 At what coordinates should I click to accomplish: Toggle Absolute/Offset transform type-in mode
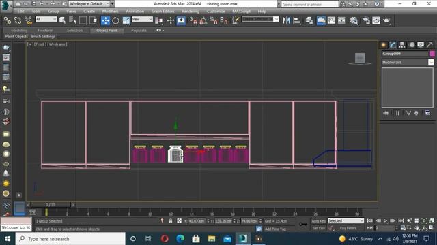(179, 221)
